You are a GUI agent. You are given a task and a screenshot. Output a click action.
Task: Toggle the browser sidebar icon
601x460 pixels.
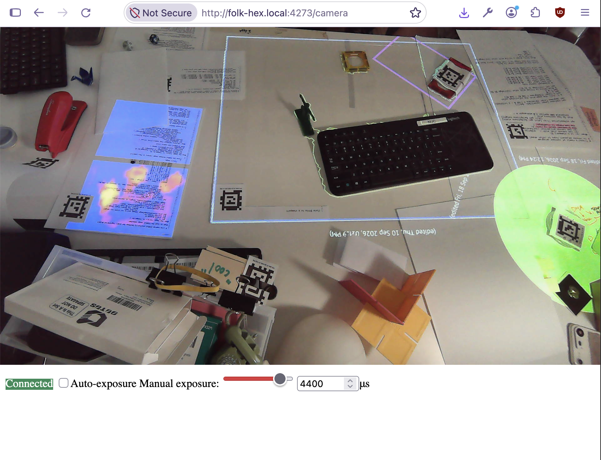point(15,13)
